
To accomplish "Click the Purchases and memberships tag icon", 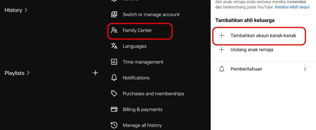I will (114, 94).
